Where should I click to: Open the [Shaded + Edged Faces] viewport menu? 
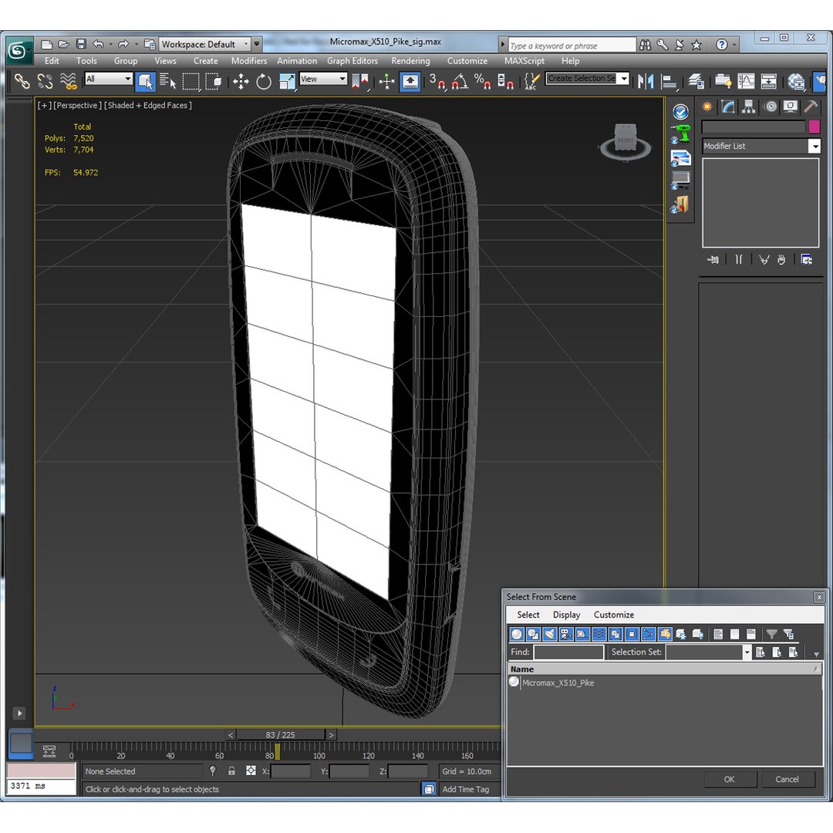(148, 106)
